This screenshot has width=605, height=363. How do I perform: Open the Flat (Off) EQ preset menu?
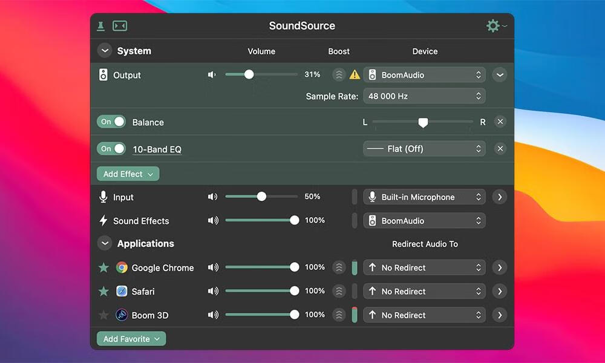tap(424, 148)
